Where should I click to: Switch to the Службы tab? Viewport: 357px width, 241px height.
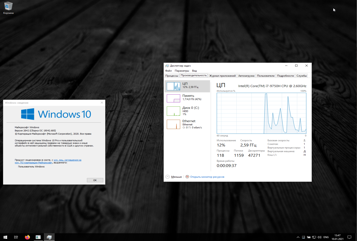tap(301, 76)
